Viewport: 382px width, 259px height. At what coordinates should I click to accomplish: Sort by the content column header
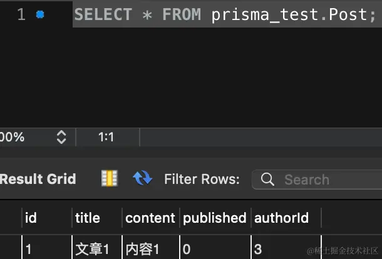coord(150,218)
